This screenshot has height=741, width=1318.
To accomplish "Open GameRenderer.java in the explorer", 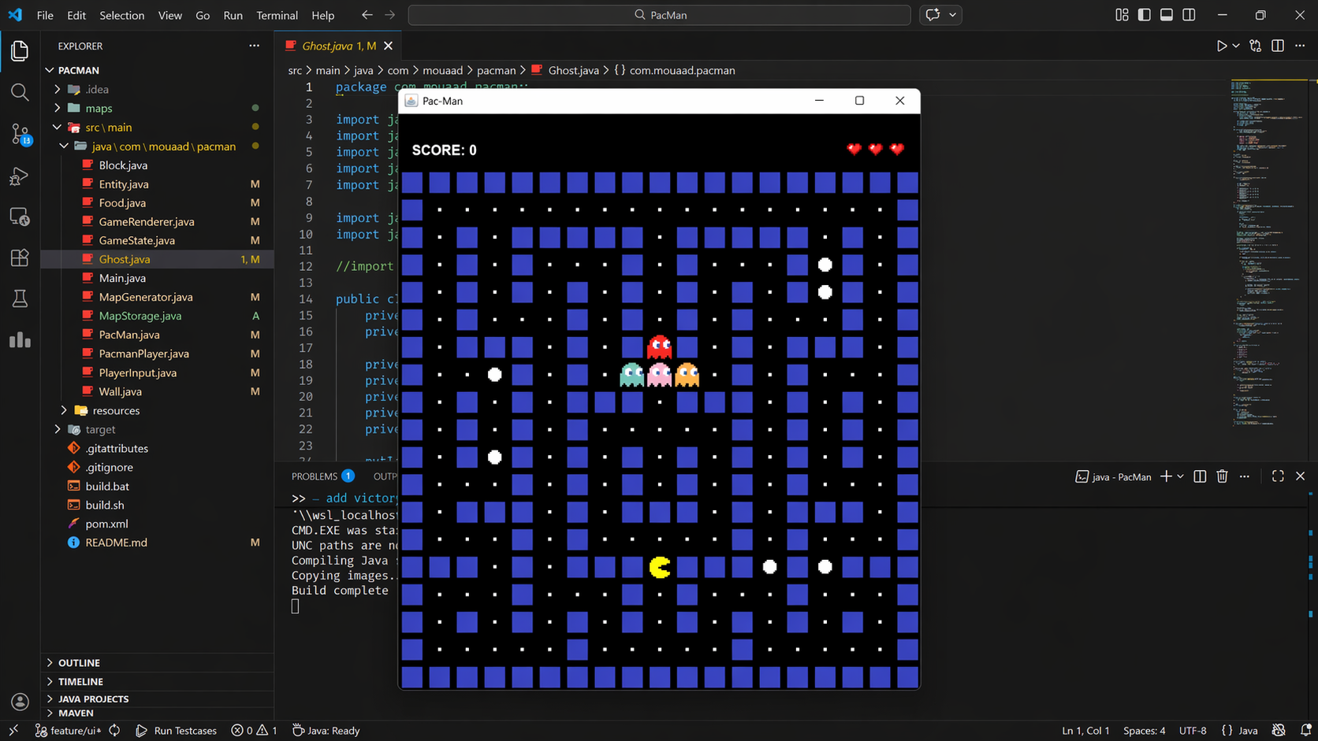I will tap(147, 221).
